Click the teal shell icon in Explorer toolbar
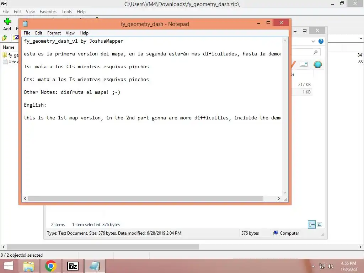Image resolution: width=364 pixels, height=273 pixels. pos(317,64)
